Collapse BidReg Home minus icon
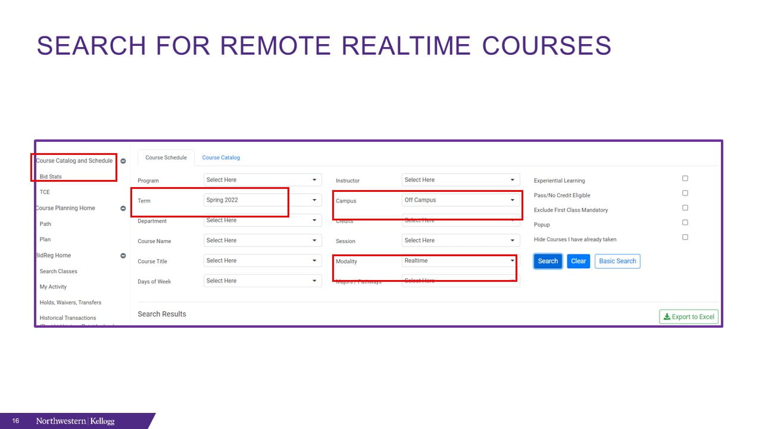Screen dimensions: 762x429 point(123,256)
